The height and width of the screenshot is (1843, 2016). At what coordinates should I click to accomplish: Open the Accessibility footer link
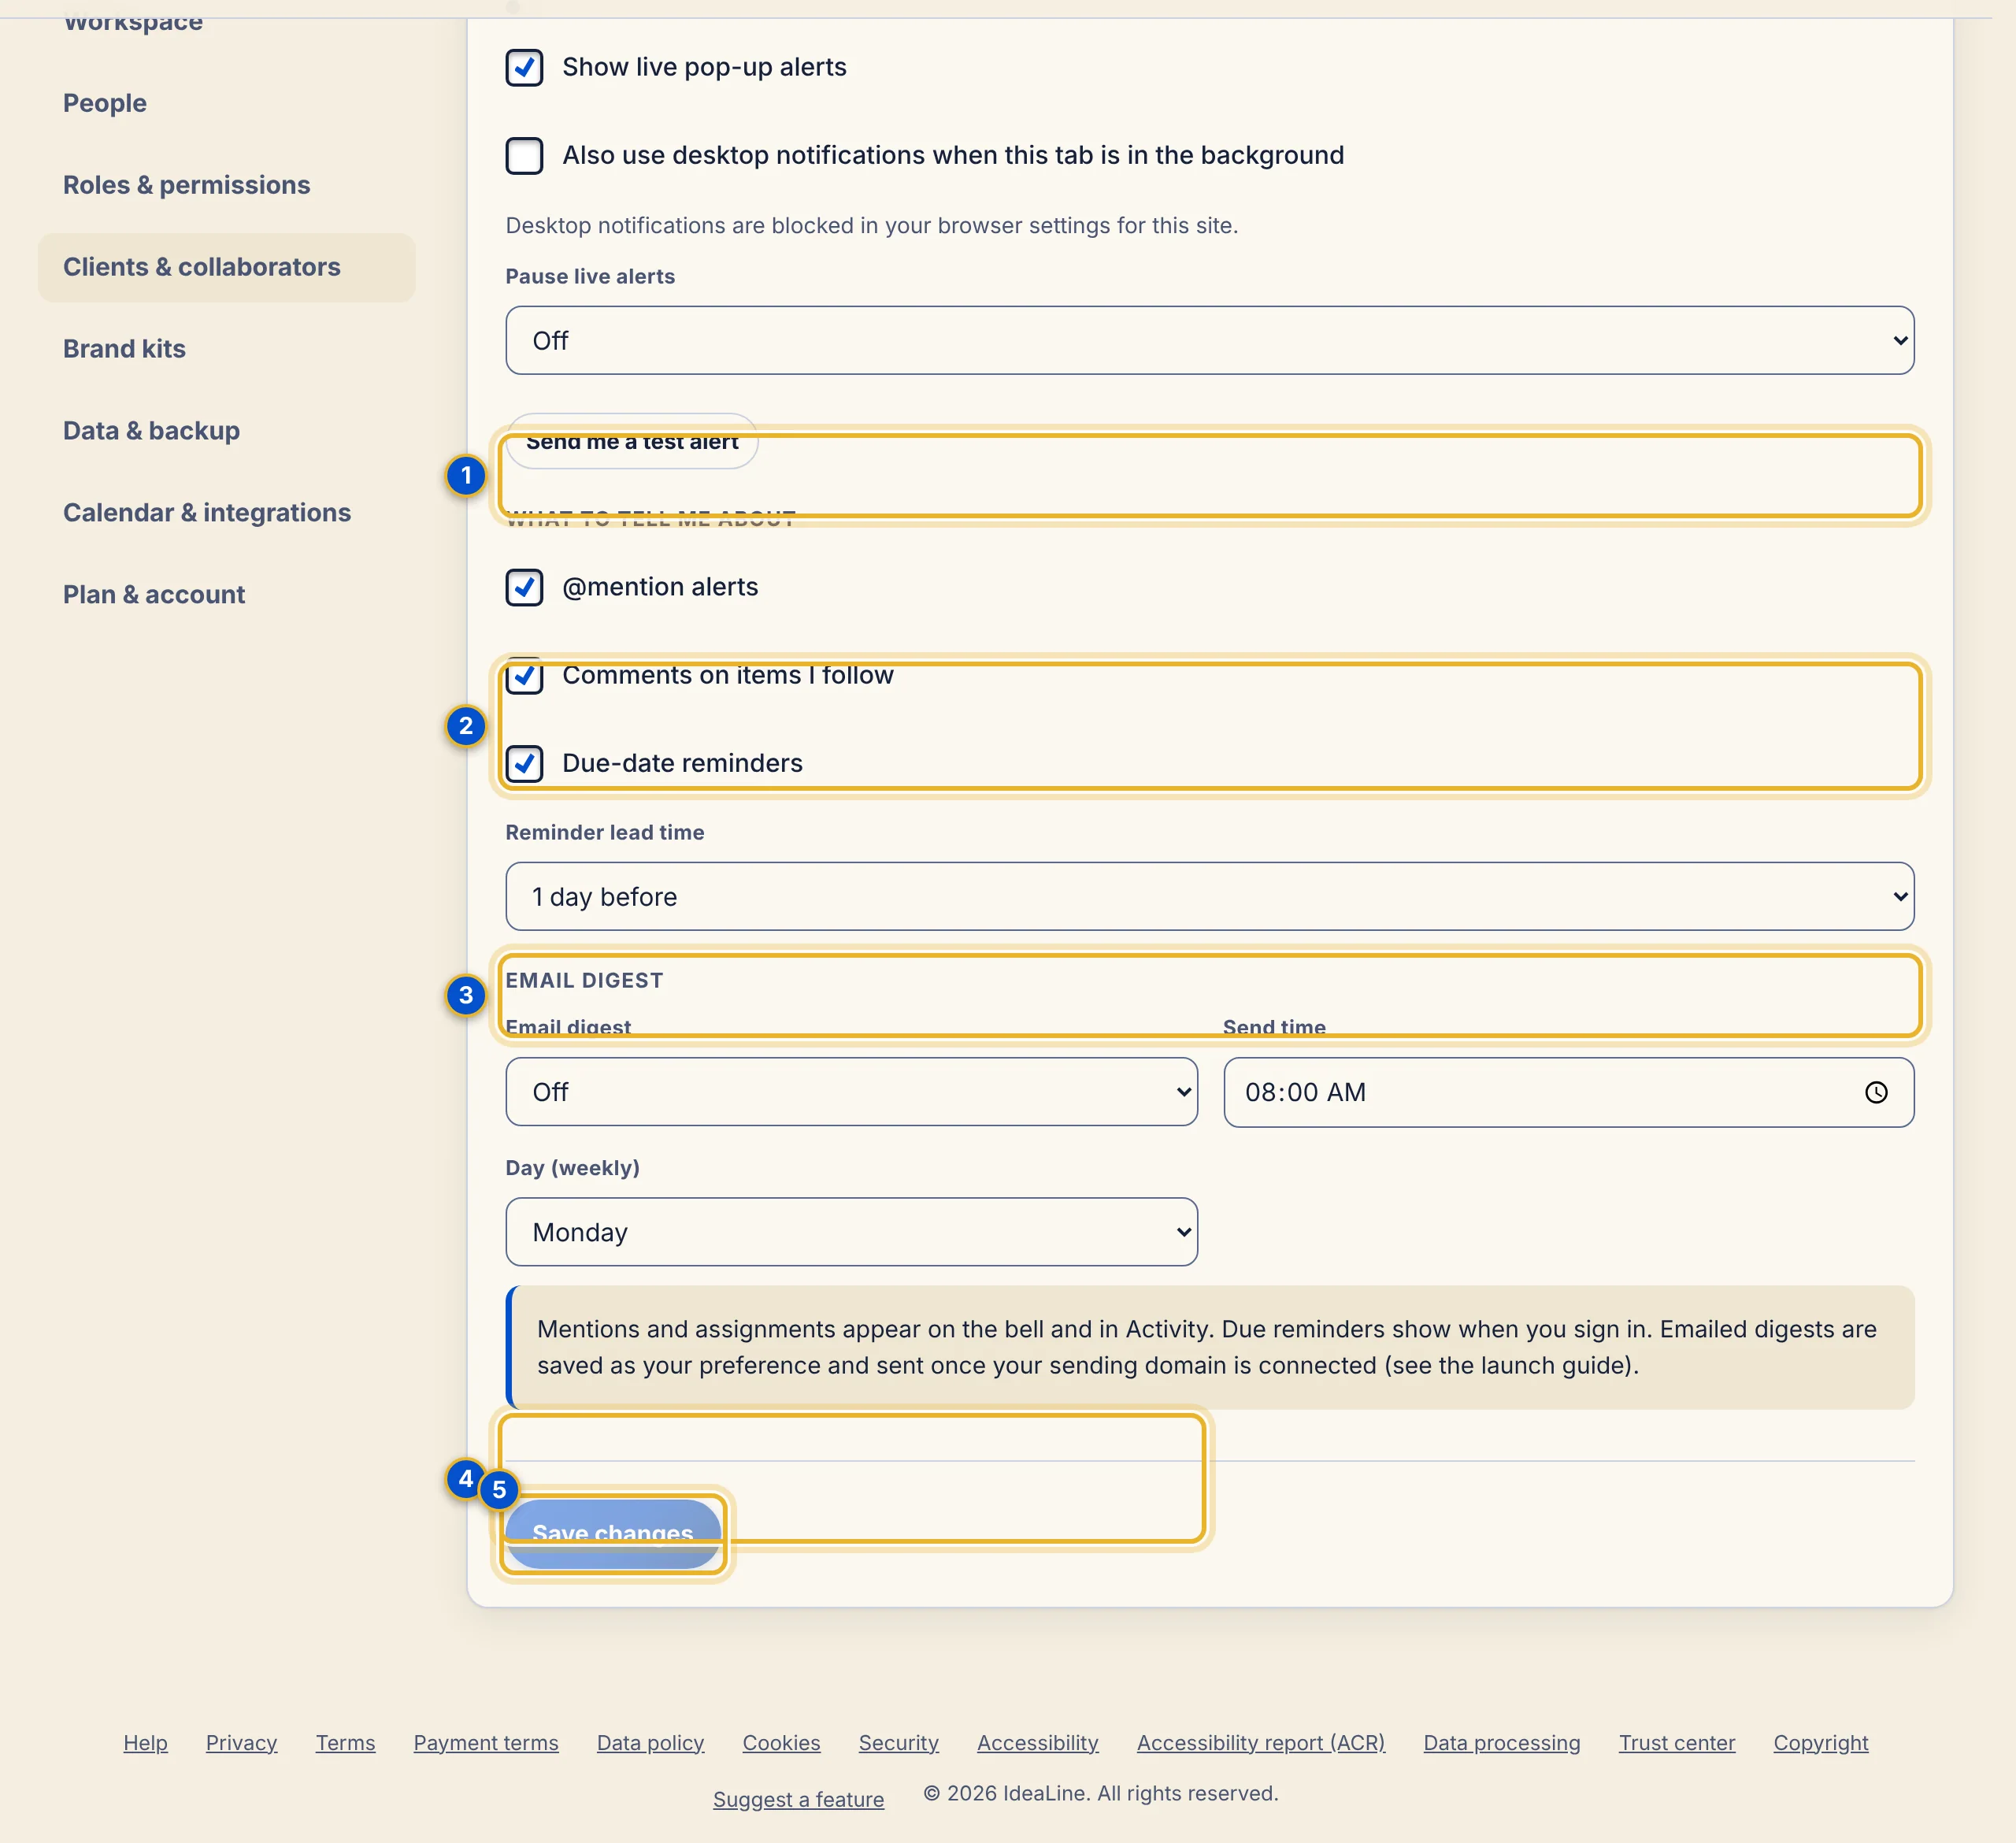(1037, 1743)
